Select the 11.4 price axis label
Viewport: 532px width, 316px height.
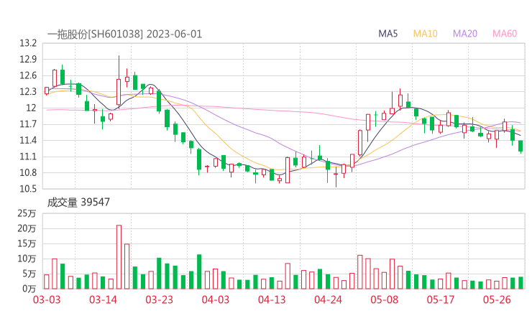[28, 140]
